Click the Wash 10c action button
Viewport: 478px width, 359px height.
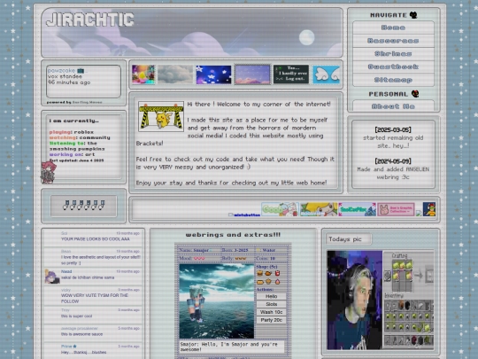(271, 312)
